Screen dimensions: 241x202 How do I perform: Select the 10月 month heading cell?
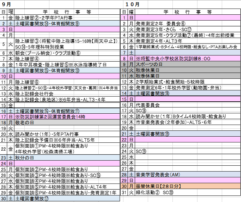coord(132,4)
